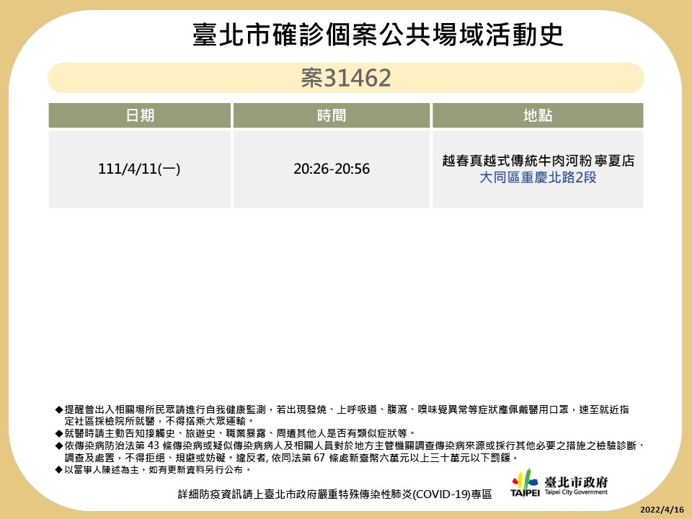Click the title 臺北市確診個案公共場域活動史

click(x=378, y=35)
